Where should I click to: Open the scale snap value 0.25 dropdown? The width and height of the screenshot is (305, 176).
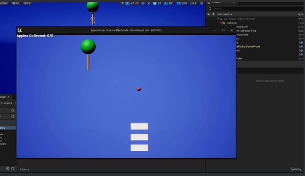pyautogui.click(x=184, y=3)
